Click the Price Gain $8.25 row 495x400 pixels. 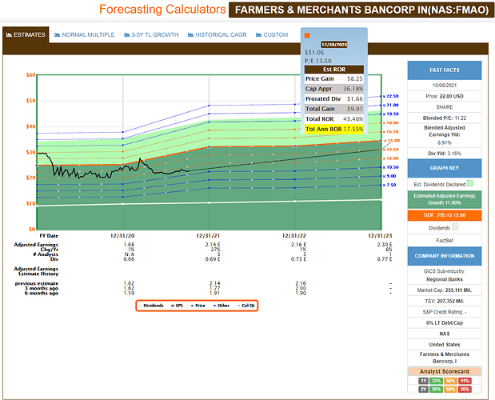334,78
